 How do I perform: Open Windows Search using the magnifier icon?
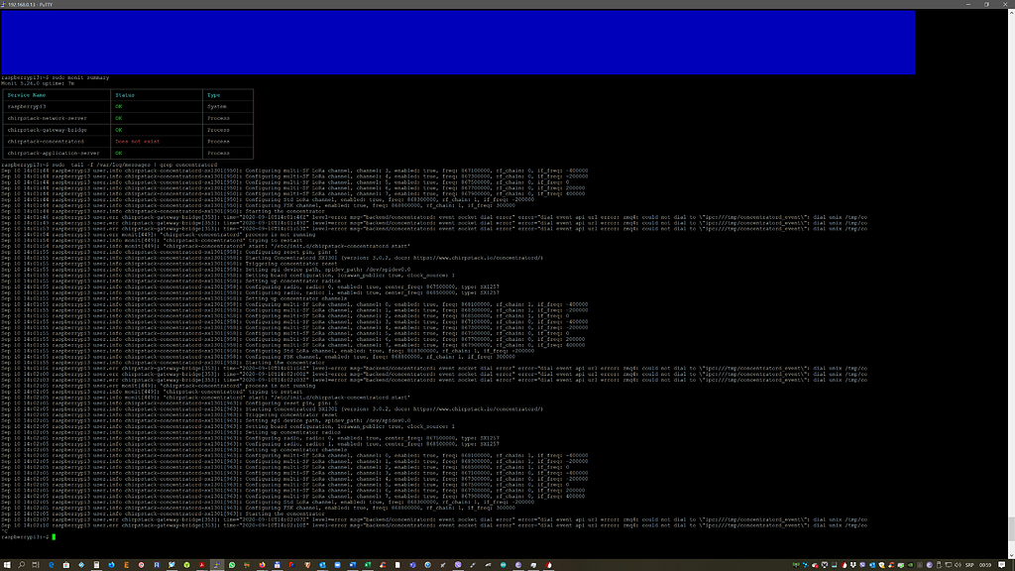21,563
